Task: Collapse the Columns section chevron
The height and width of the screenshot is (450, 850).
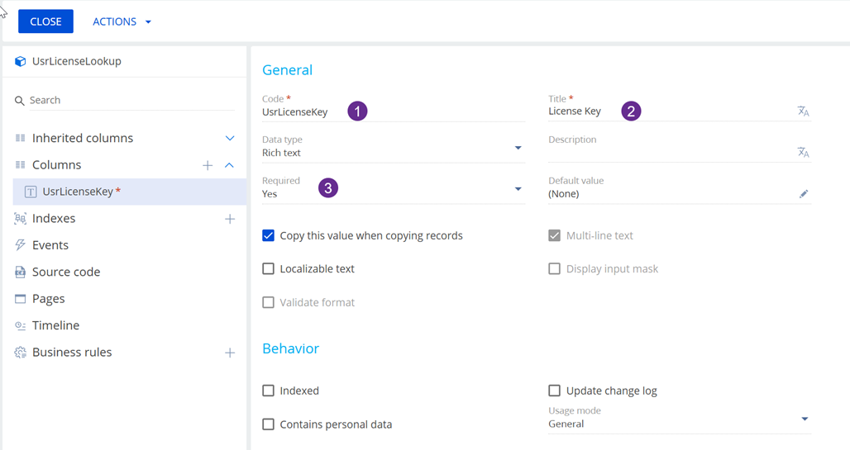Action: pos(229,165)
